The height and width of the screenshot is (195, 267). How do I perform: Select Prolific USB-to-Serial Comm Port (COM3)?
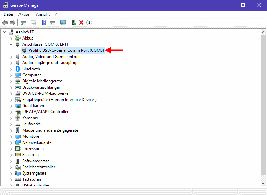pyautogui.click(x=66, y=50)
